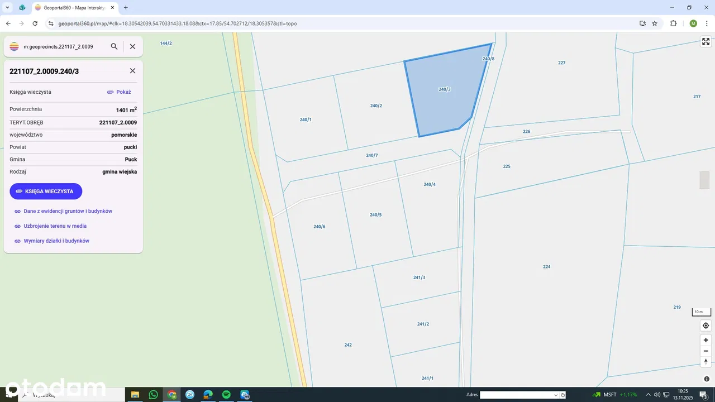This screenshot has height=402, width=715.
Task: Bookmark this page with the star icon
Action: [655, 23]
